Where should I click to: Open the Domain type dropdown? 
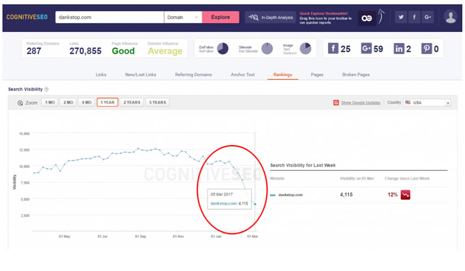click(x=183, y=17)
